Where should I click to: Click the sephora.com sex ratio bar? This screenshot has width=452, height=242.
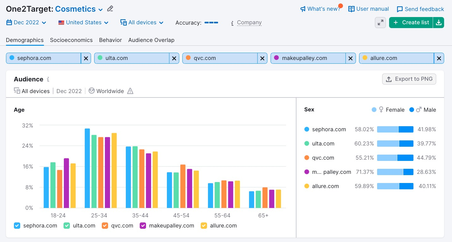click(395, 129)
